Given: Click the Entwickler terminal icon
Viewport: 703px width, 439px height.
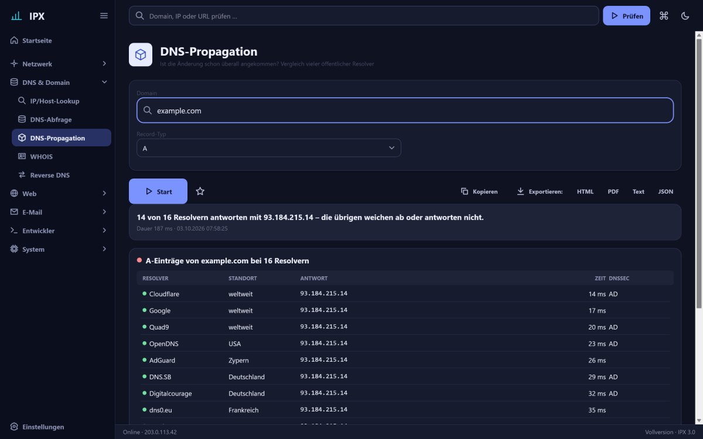Looking at the screenshot, I should (x=14, y=231).
